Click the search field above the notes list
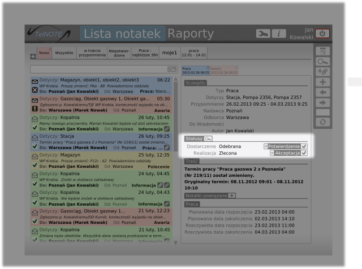 click(99, 69)
